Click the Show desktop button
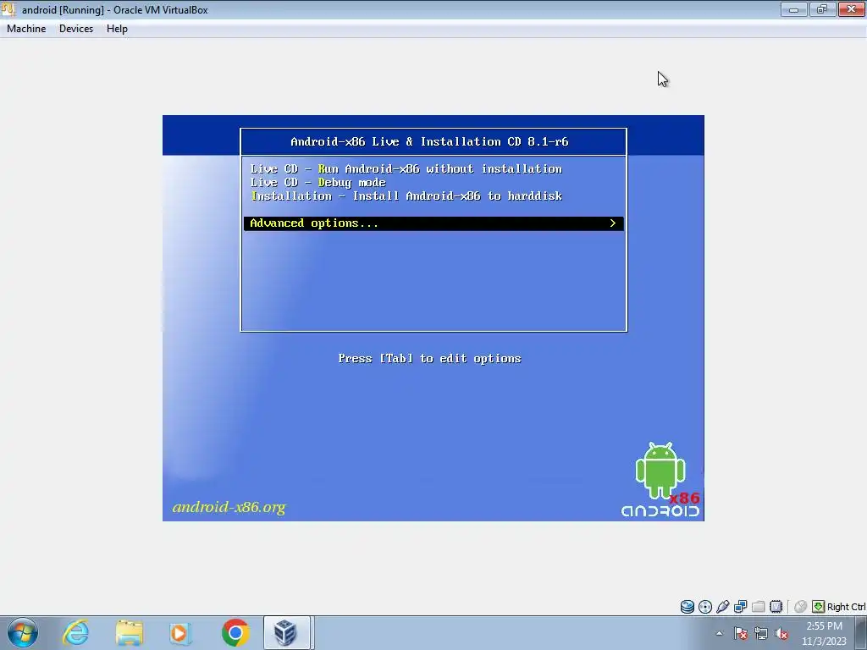 861,633
